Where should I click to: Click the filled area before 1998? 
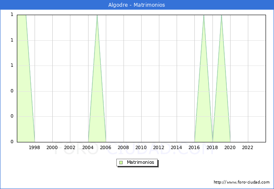(x=24, y=78)
